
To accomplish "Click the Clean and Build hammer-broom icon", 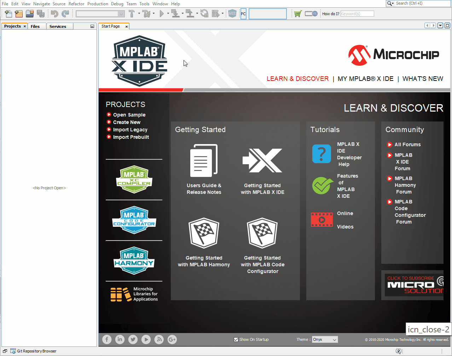I will coord(147,14).
